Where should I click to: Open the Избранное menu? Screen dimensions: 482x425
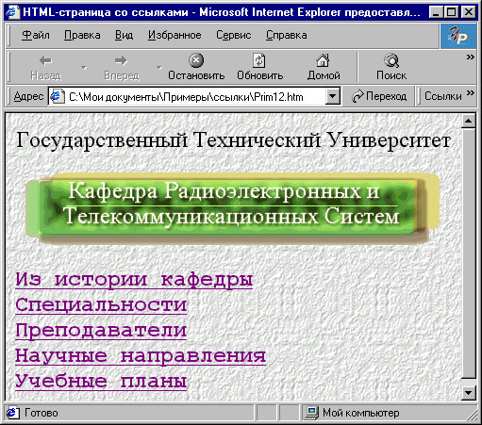175,35
